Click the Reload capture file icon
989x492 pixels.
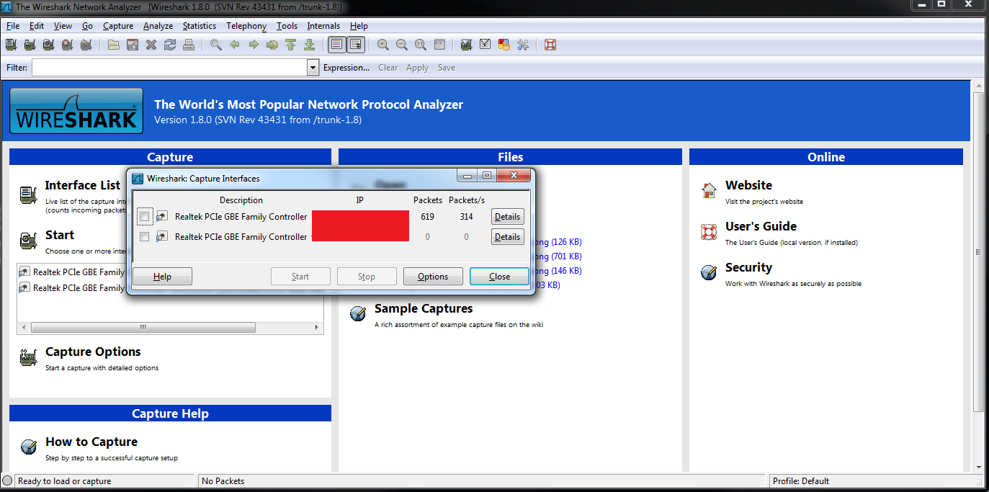(170, 44)
